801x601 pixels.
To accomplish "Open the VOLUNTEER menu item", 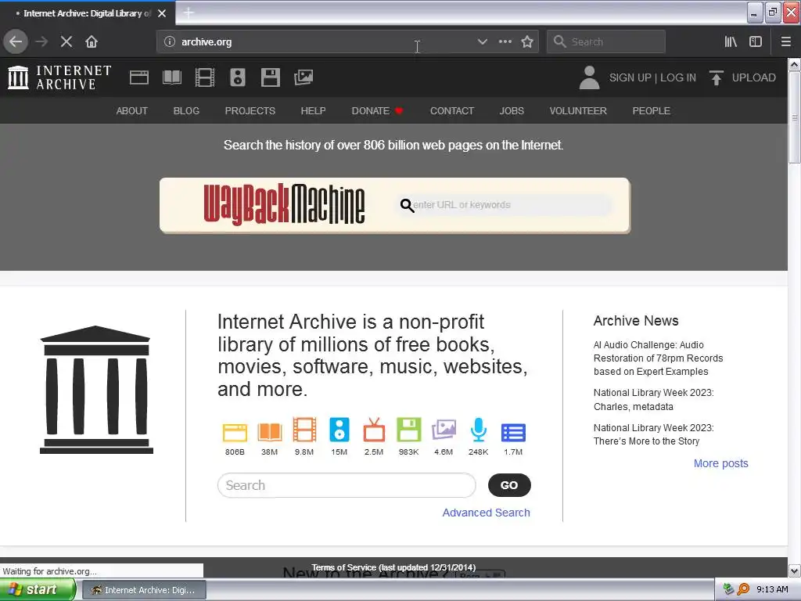I will point(578,111).
